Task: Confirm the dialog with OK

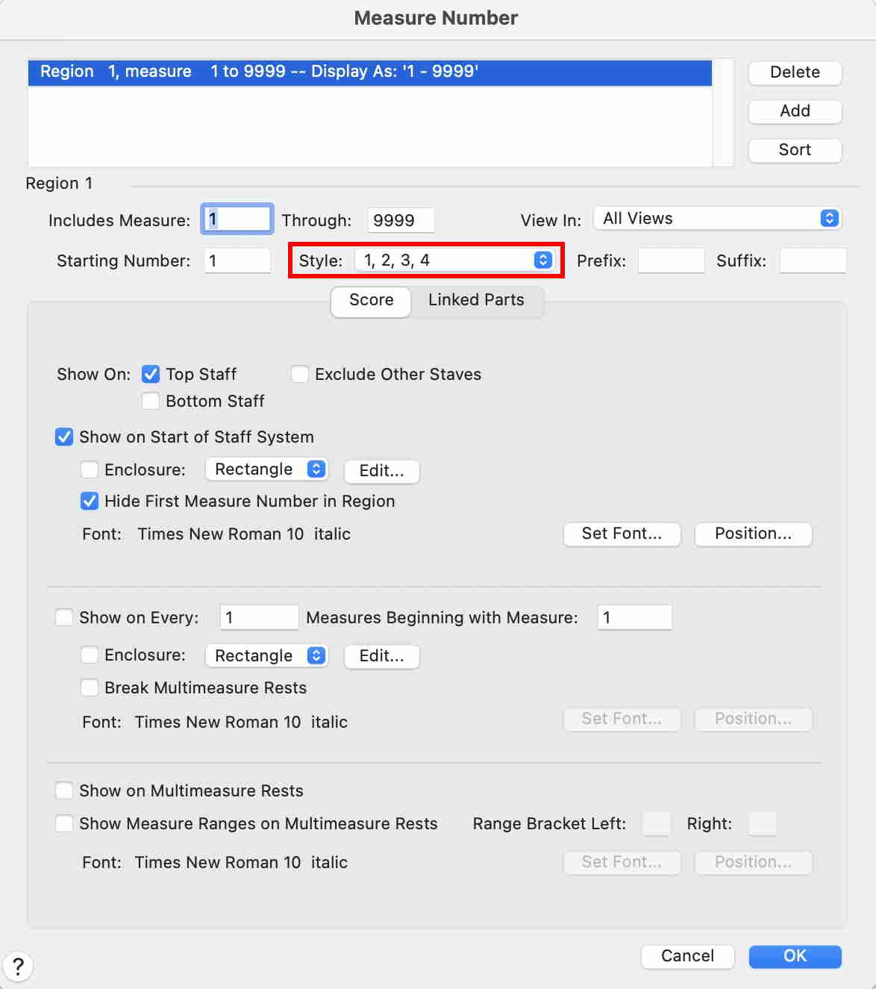Action: point(795,956)
